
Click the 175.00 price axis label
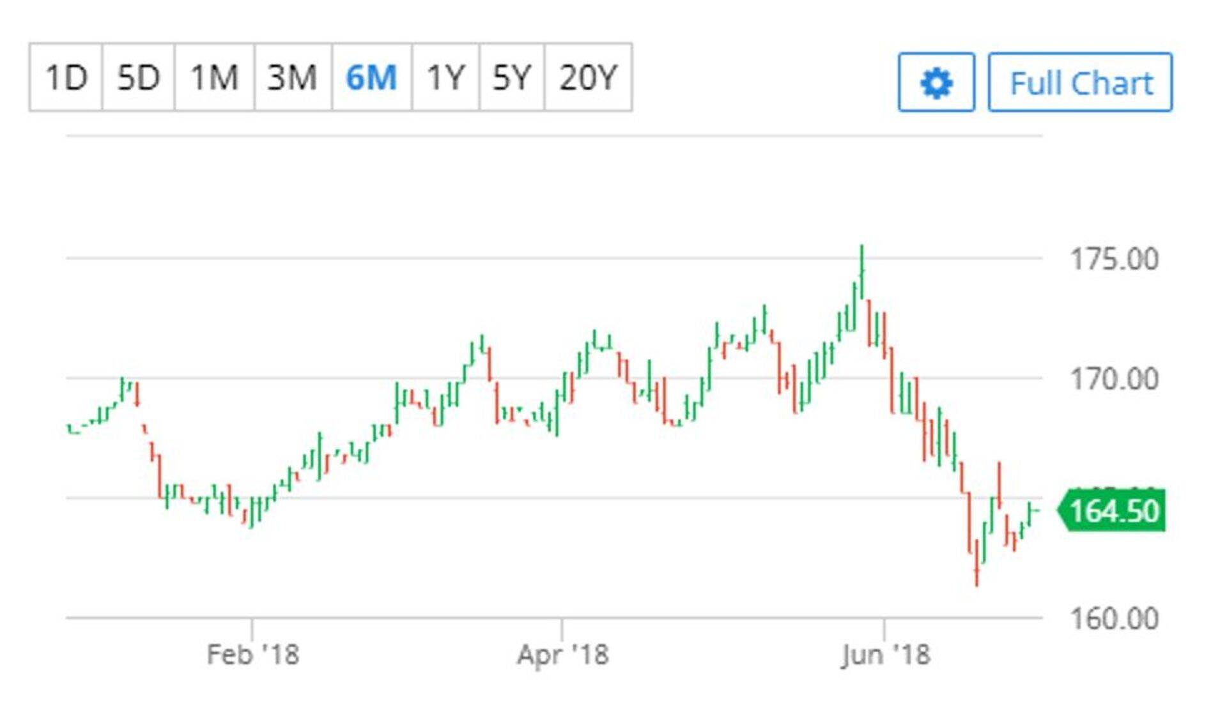(1113, 259)
